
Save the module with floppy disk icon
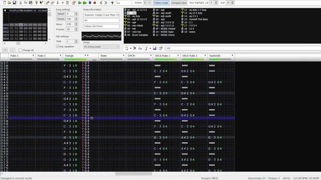click(x=15, y=2)
